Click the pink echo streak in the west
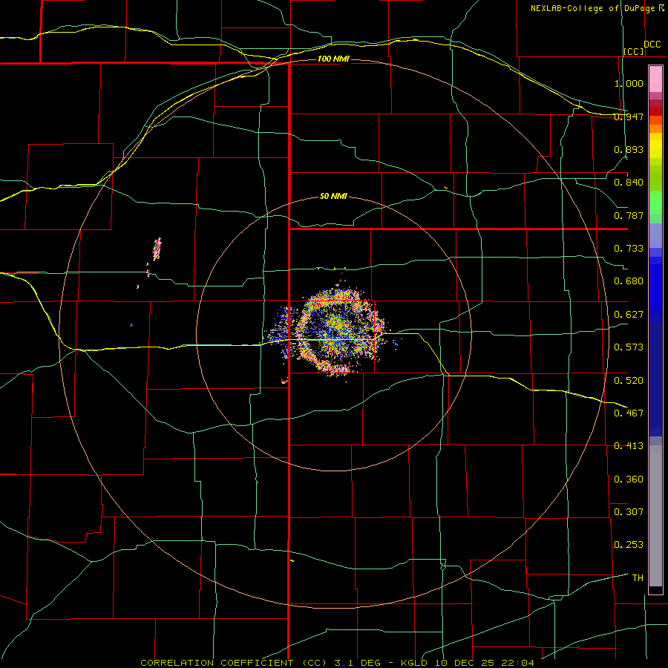 pos(157,249)
